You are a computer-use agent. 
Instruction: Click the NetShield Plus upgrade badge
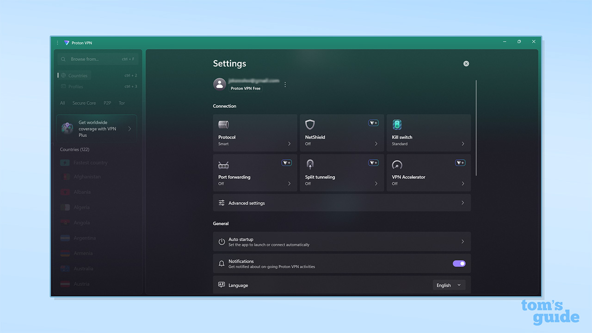[x=373, y=123]
